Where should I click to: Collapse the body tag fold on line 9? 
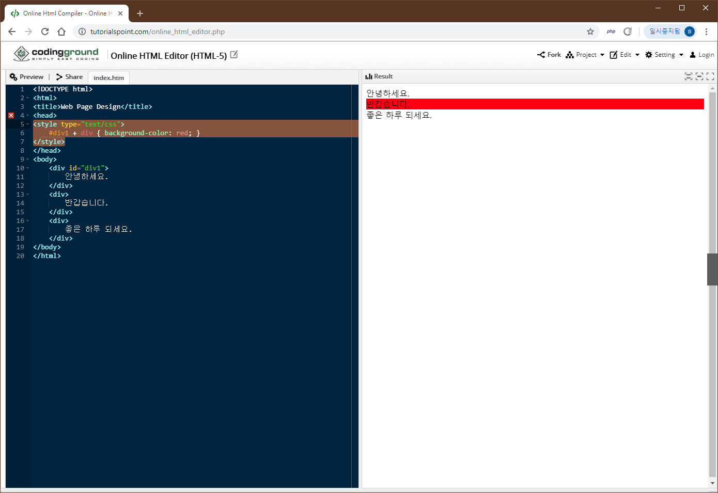click(x=28, y=160)
